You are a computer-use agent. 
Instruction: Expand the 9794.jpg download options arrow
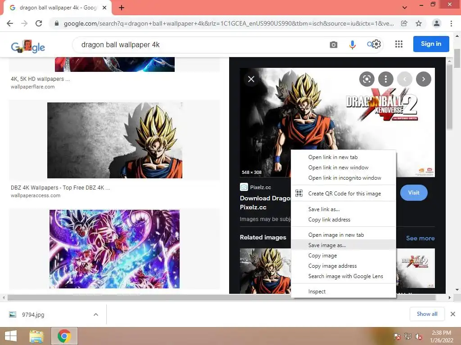(x=96, y=314)
